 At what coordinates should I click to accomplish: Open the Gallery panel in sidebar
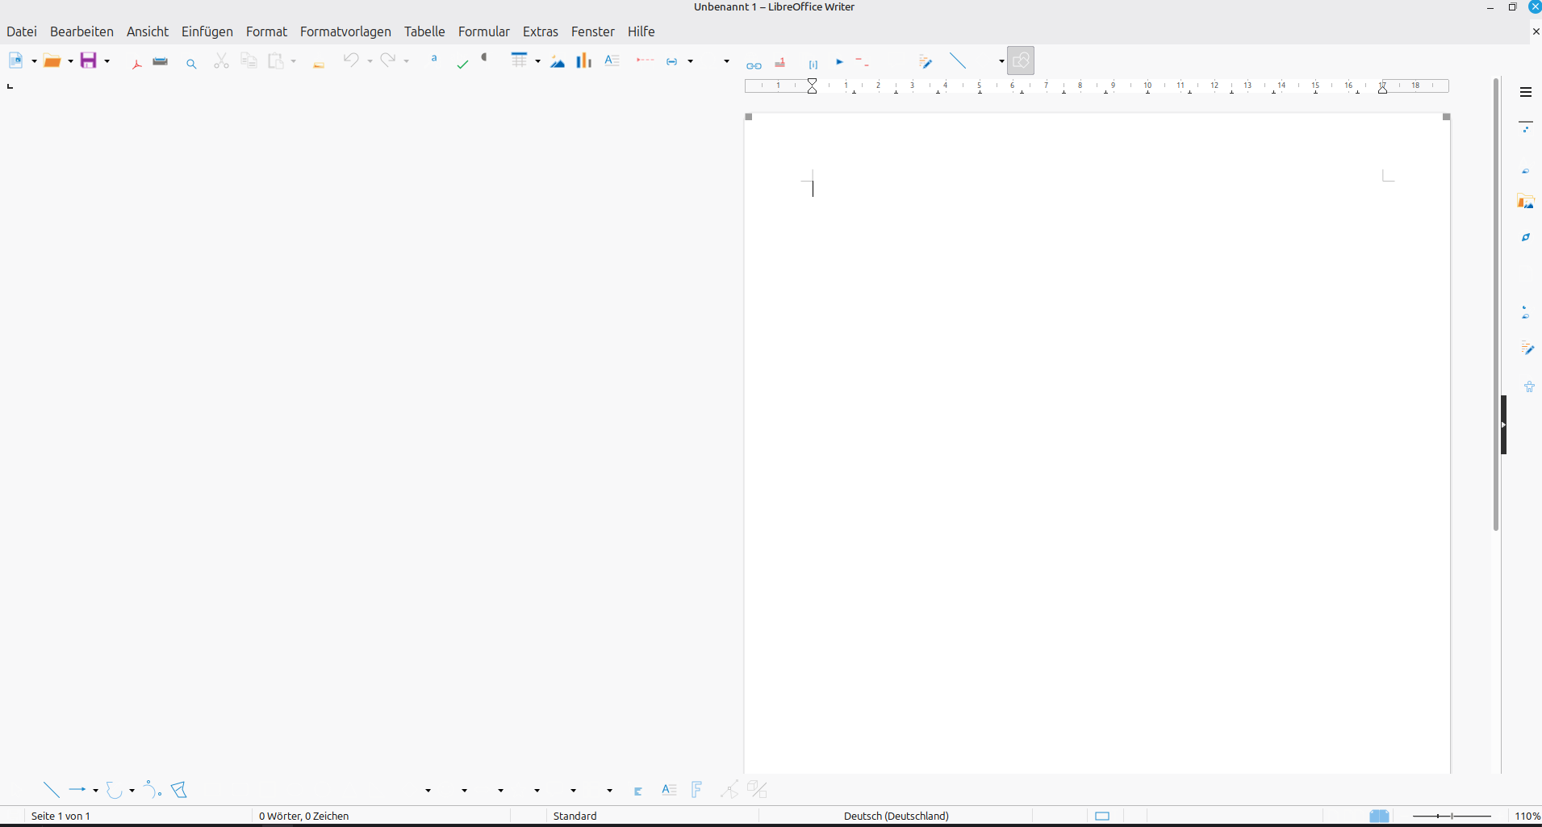pyautogui.click(x=1525, y=202)
